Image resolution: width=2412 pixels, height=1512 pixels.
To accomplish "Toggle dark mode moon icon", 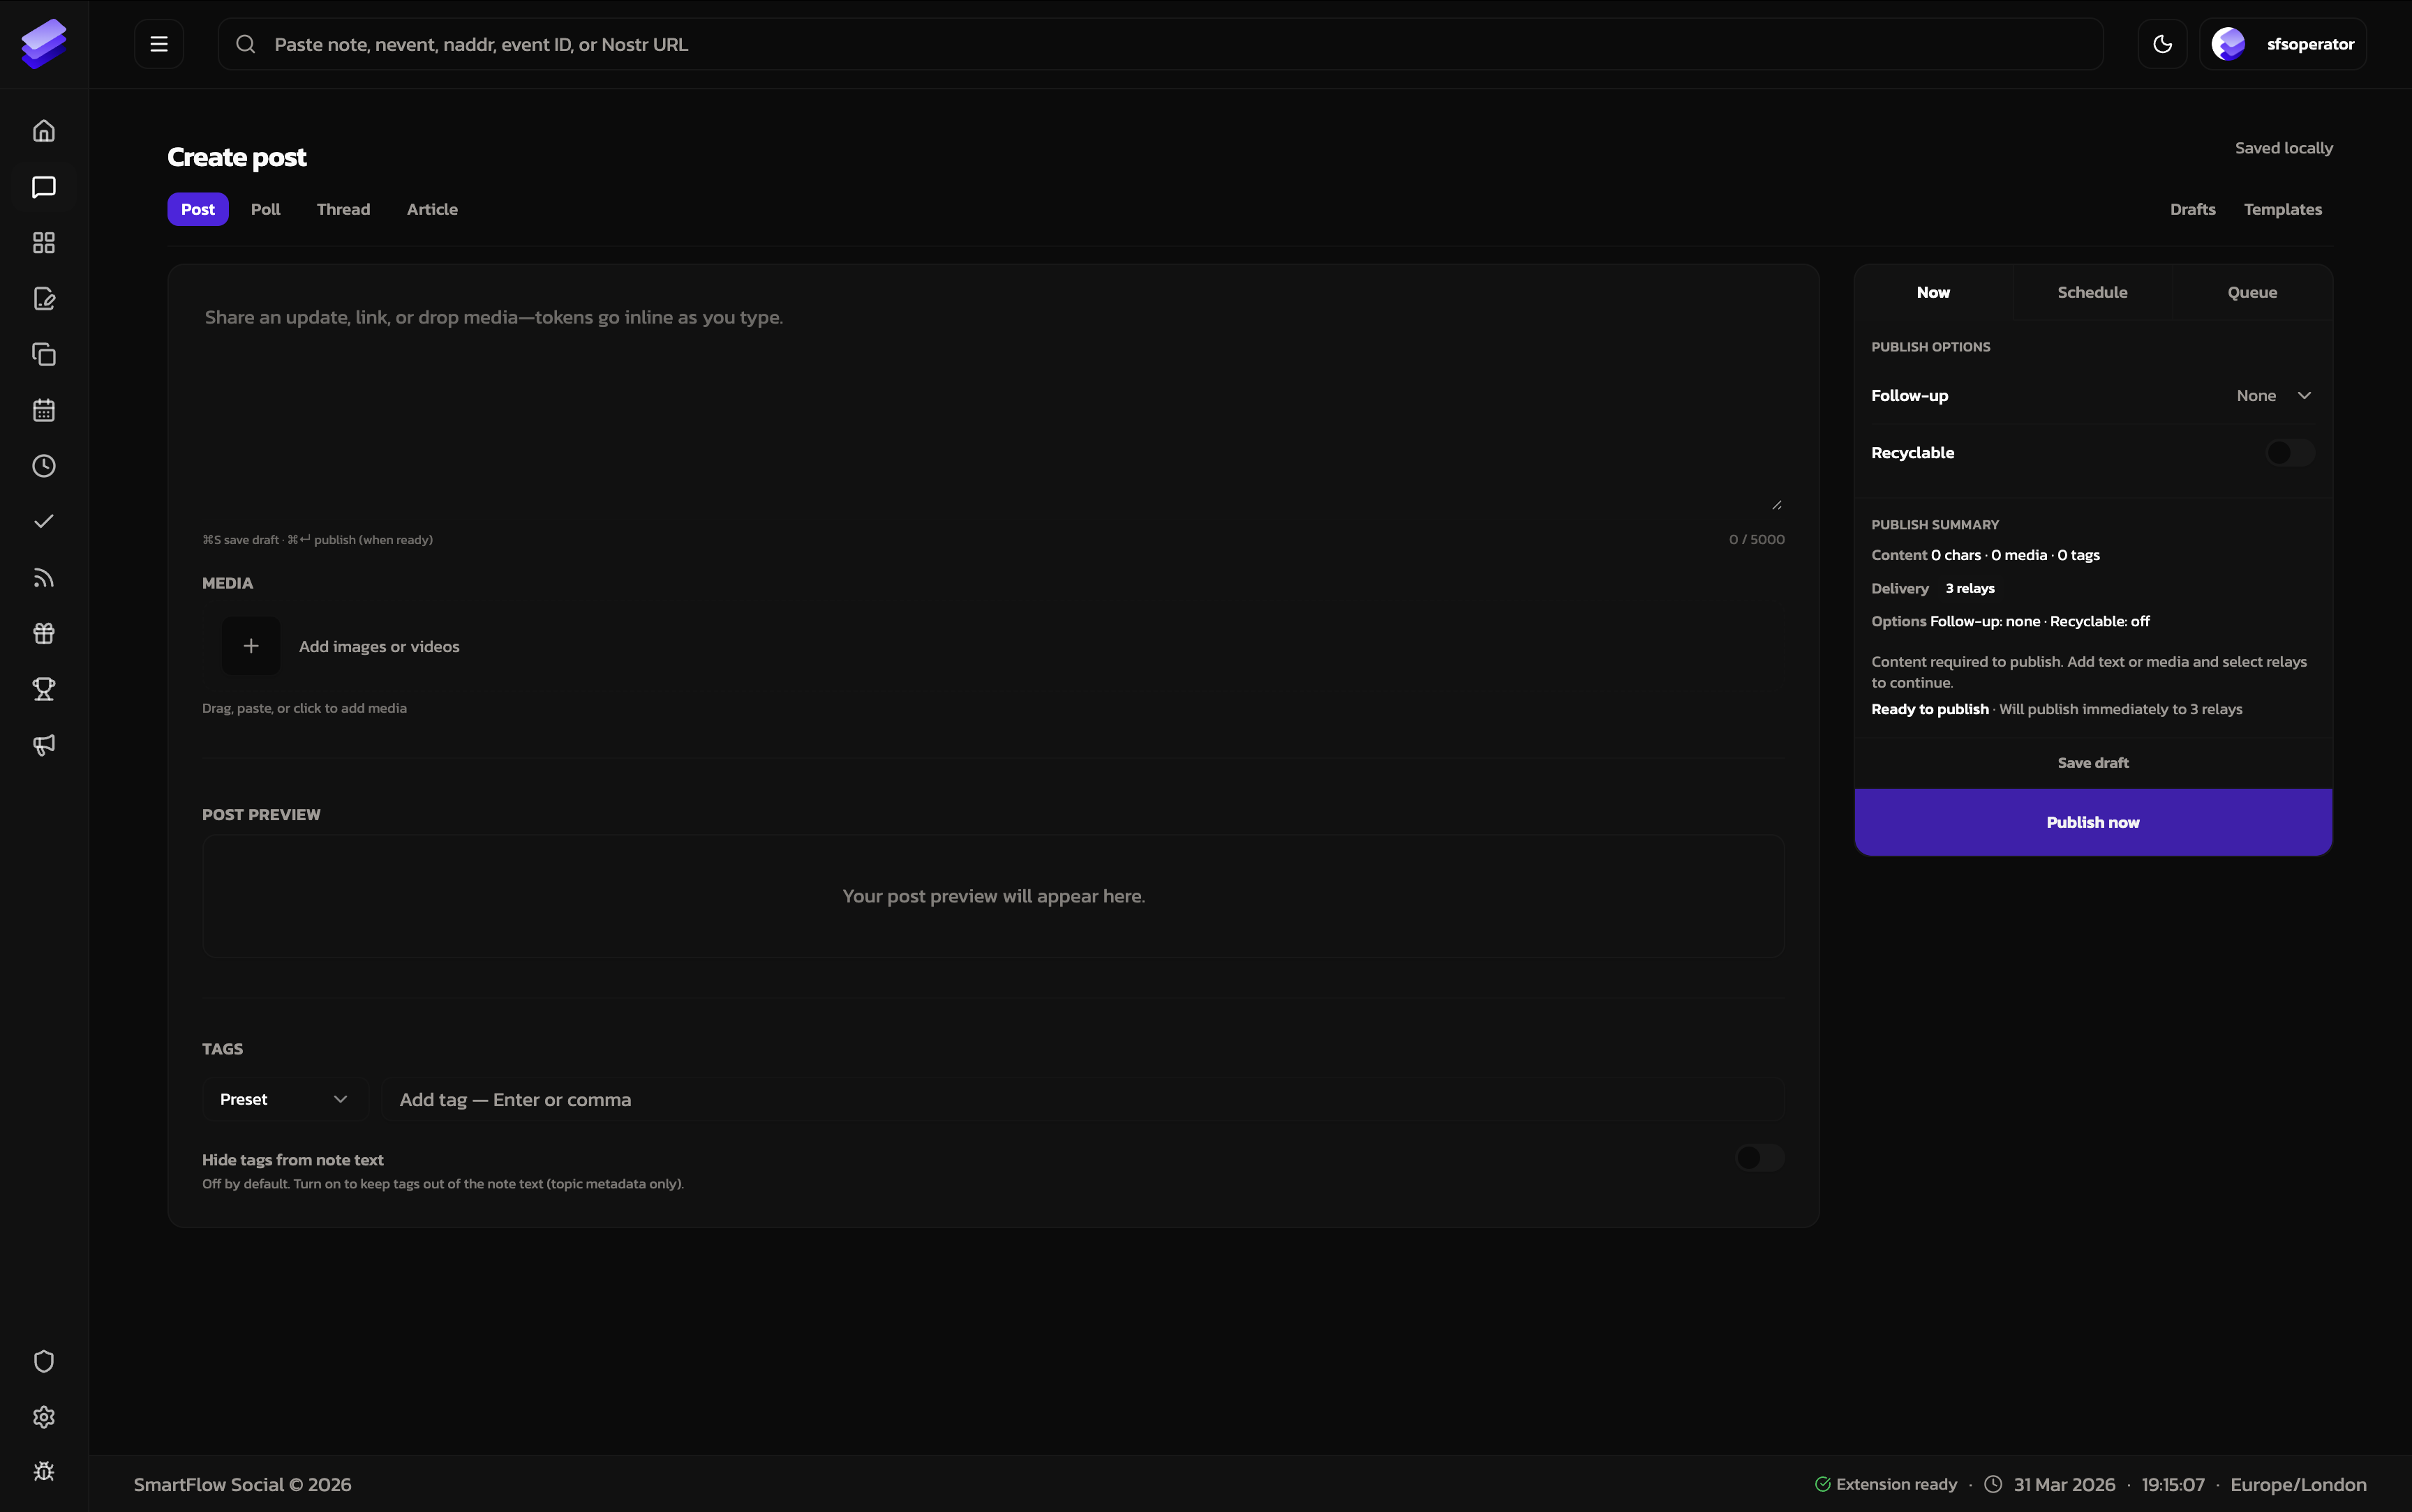I will pos(2162,44).
